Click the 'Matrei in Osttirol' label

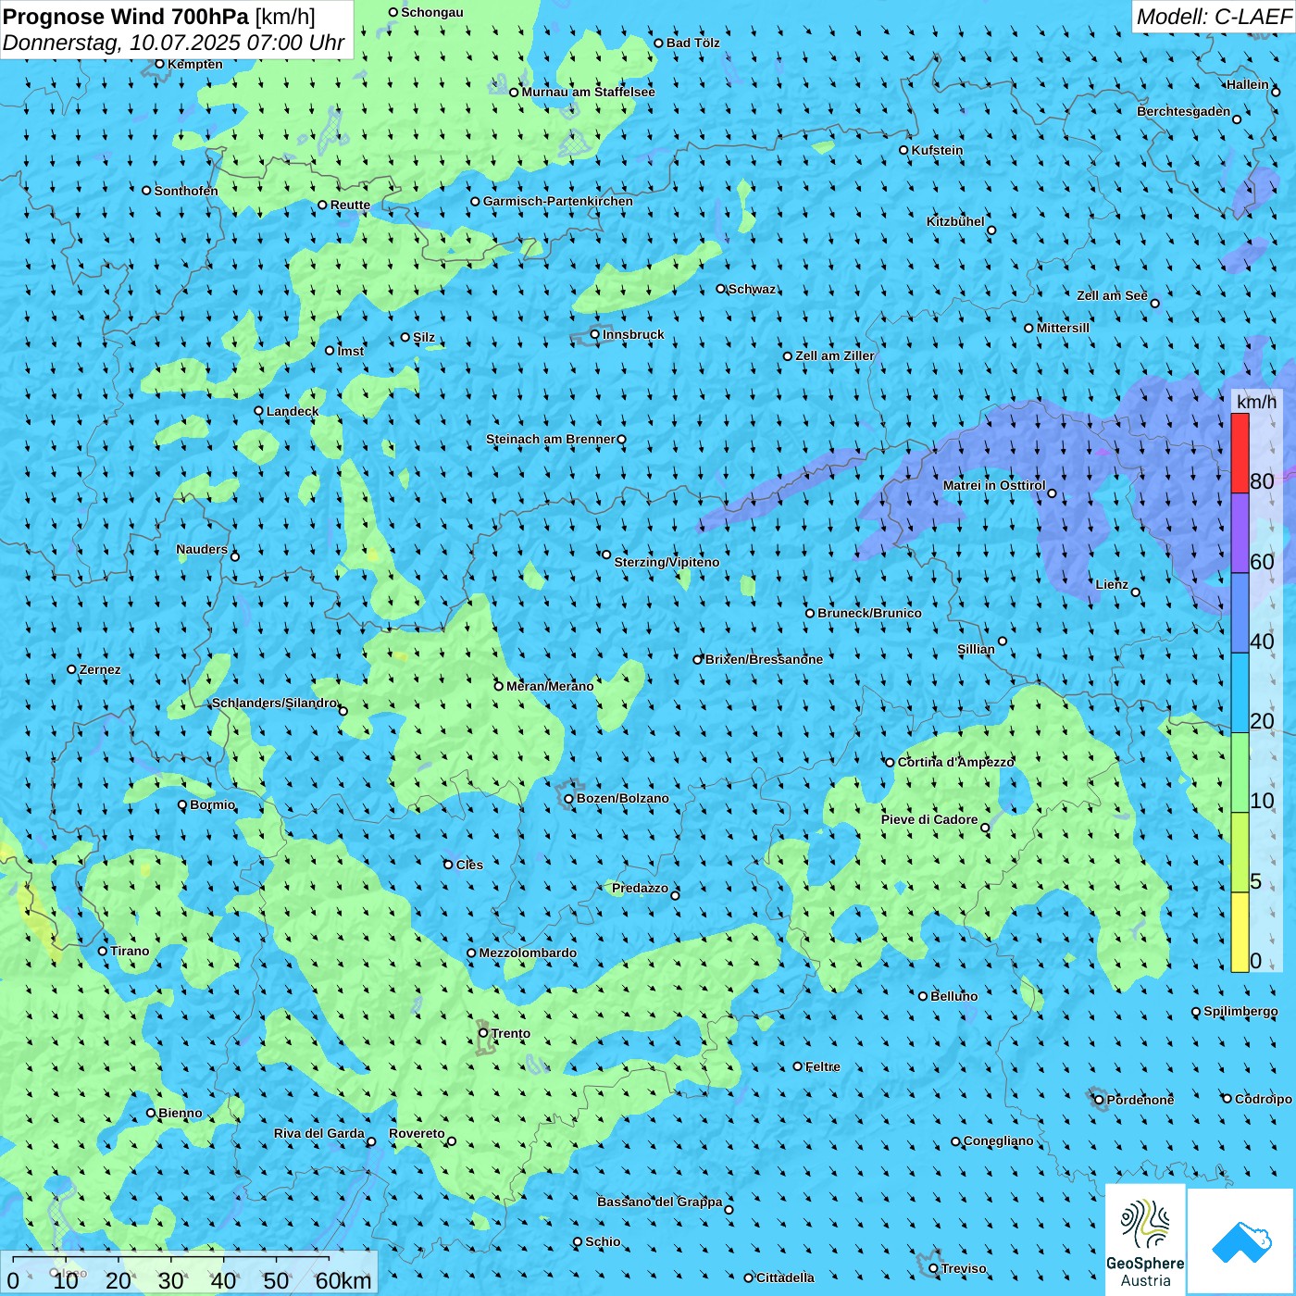993,486
